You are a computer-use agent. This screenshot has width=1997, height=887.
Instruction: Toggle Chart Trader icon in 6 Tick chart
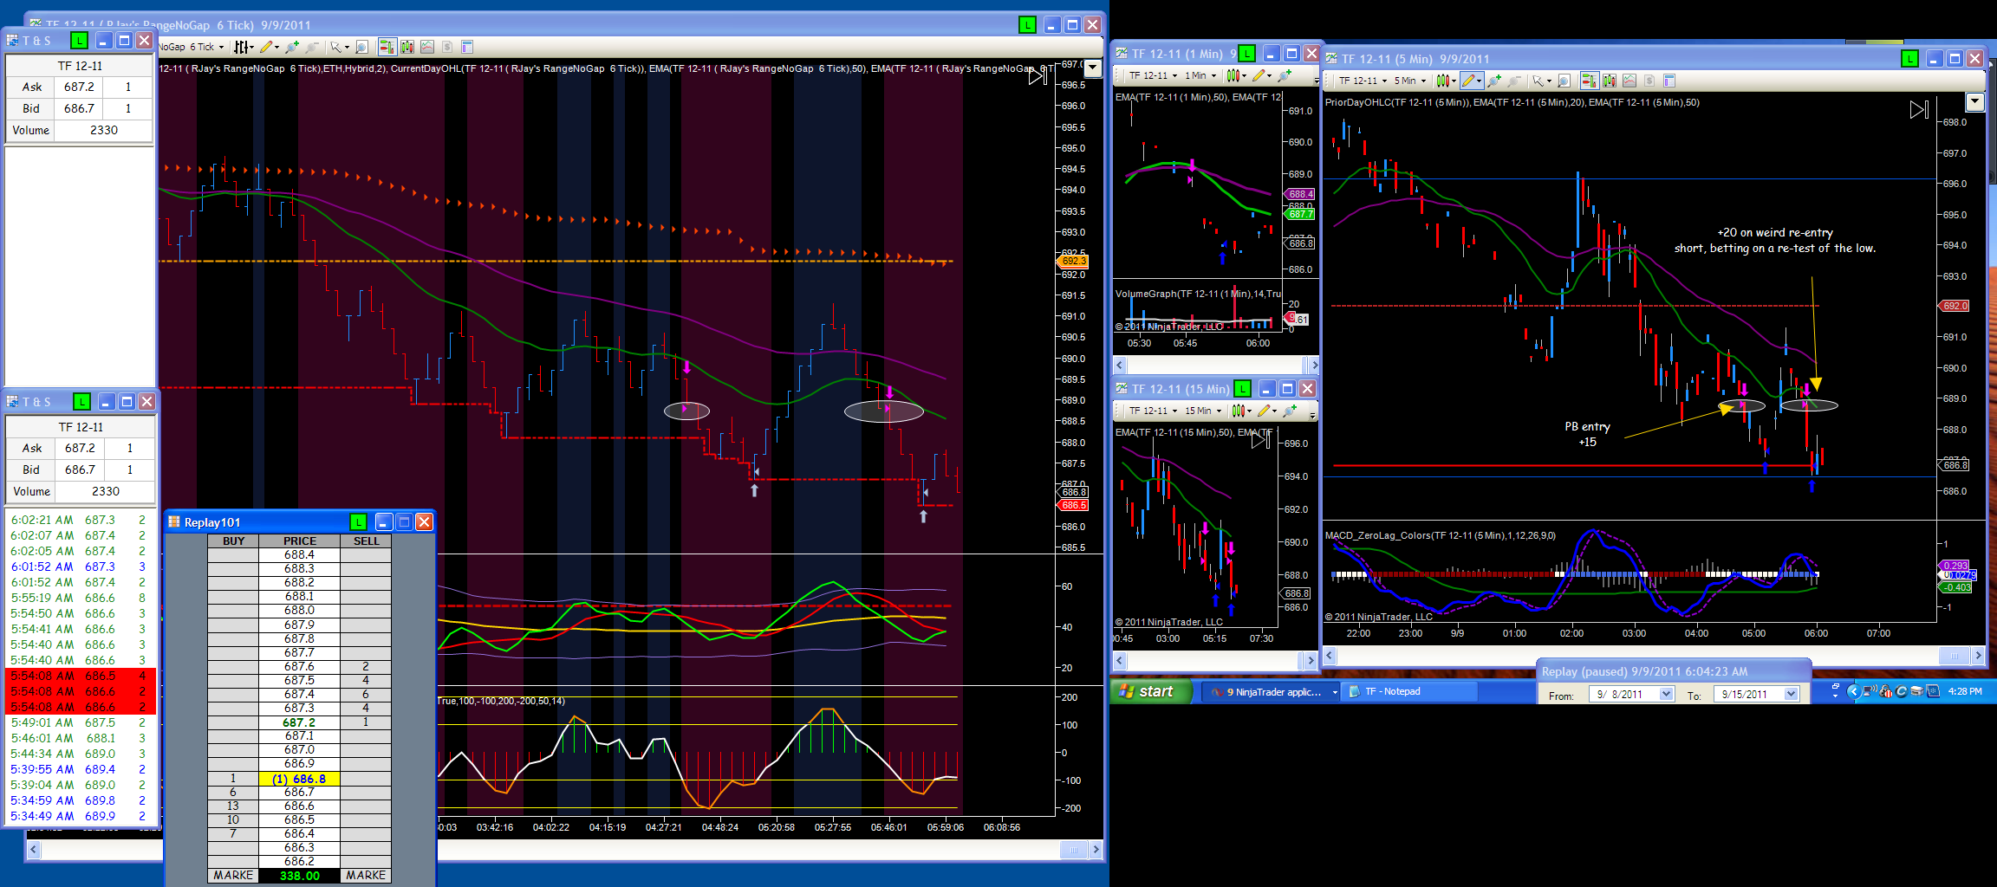(x=387, y=47)
